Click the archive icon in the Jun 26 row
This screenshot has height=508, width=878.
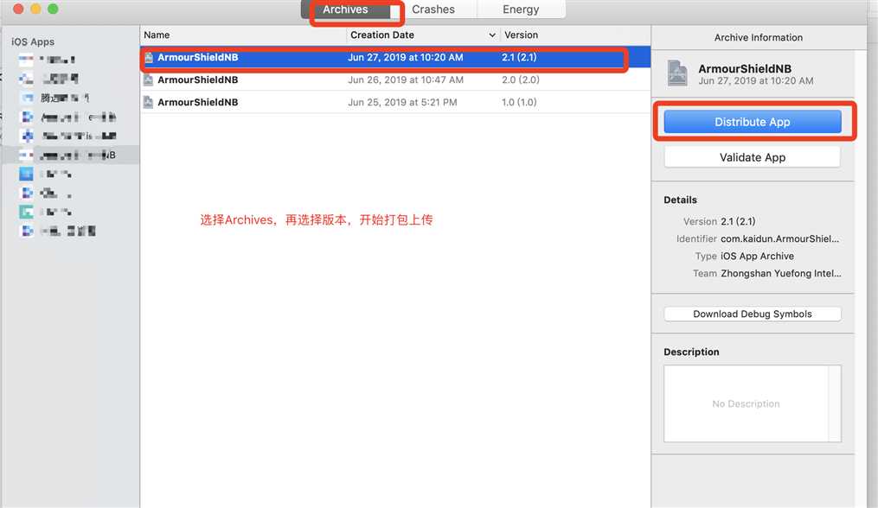pos(149,79)
